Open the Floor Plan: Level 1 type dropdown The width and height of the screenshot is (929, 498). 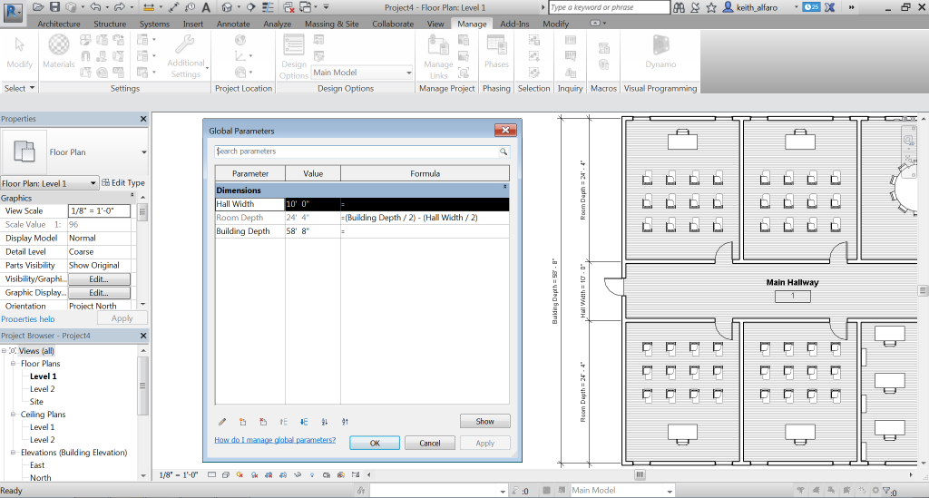click(93, 183)
